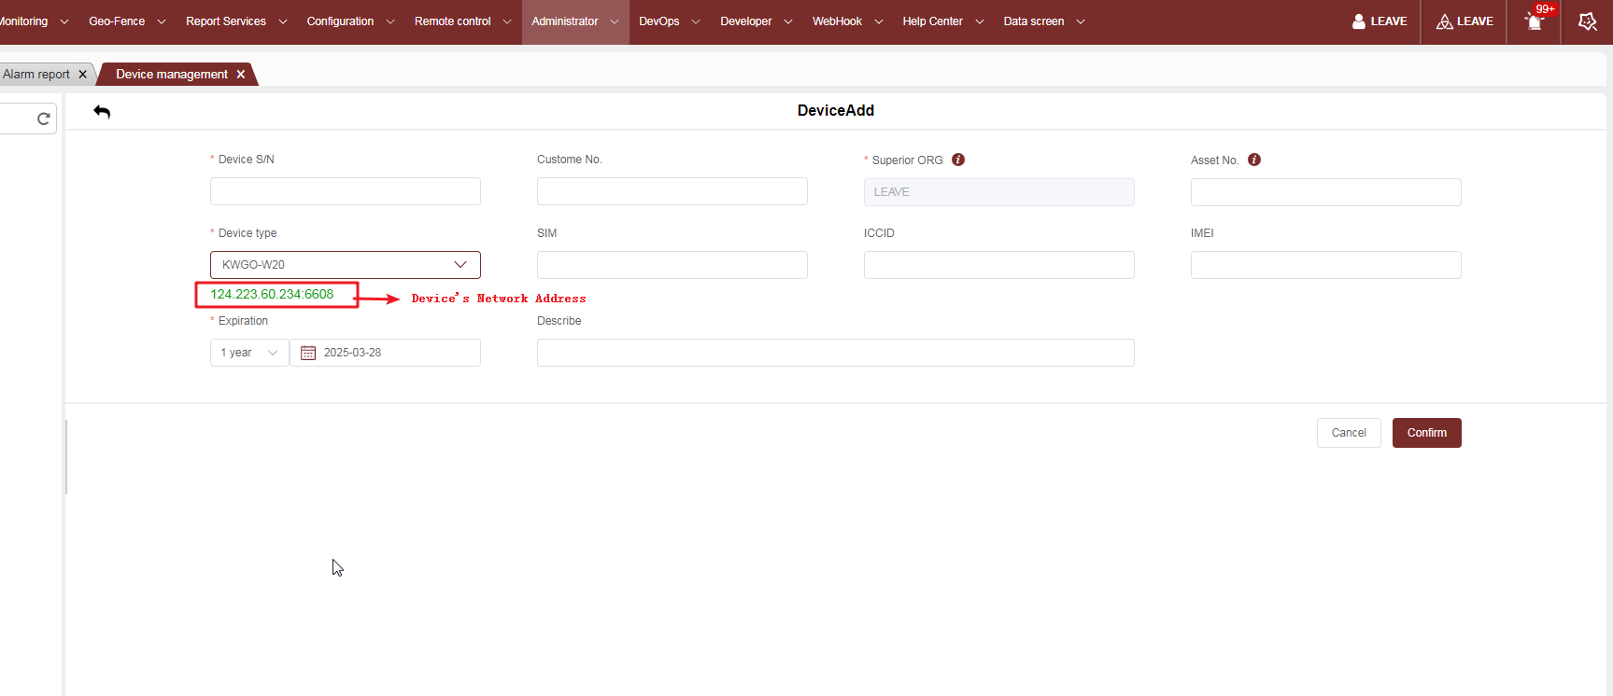
Task: Click the Asset No. info icon
Action: click(x=1254, y=160)
